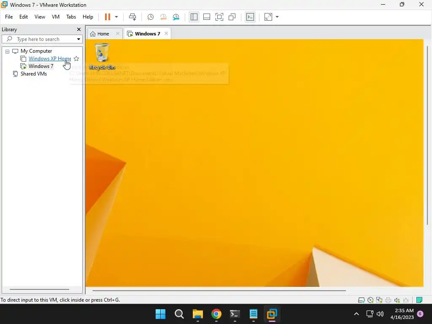Image resolution: width=432 pixels, height=324 pixels.
Task: Suspend the guest with the orange Pause button
Action: click(x=108, y=17)
